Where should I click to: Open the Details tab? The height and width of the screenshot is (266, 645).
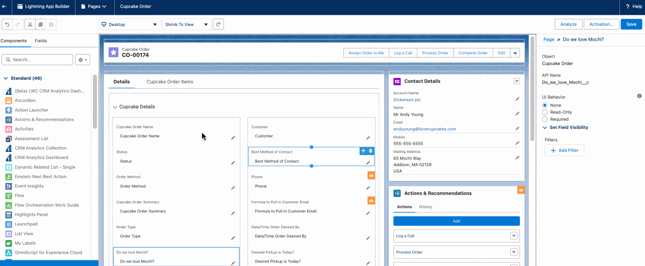[121, 82]
